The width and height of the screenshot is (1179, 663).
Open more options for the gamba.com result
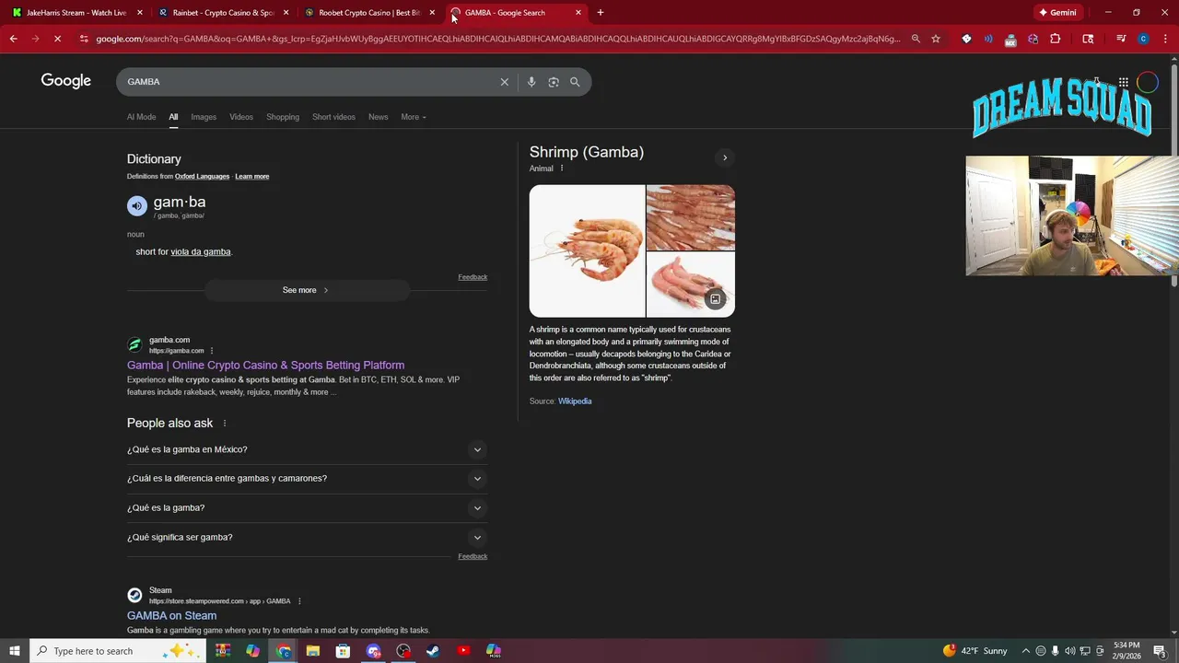tap(212, 351)
